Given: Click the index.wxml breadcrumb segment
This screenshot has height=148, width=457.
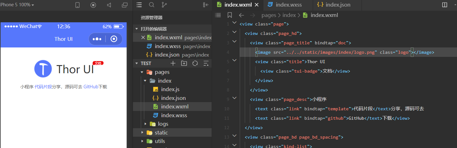Looking at the screenshot, I should click(x=324, y=15).
